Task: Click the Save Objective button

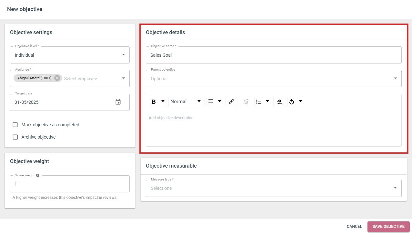Action: [x=388, y=227]
